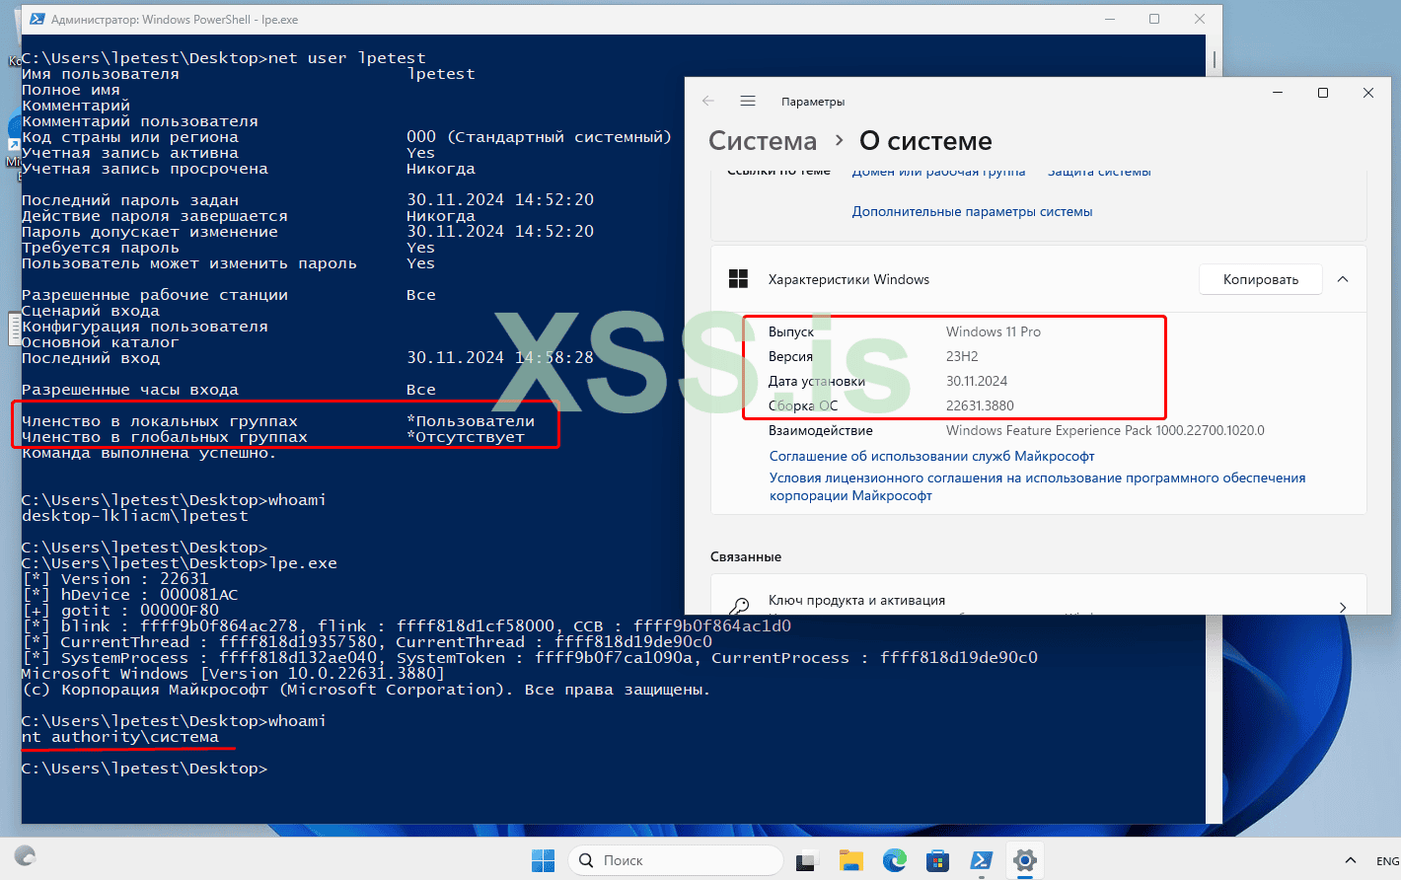Click the Характеристики Windows heading

(x=848, y=279)
